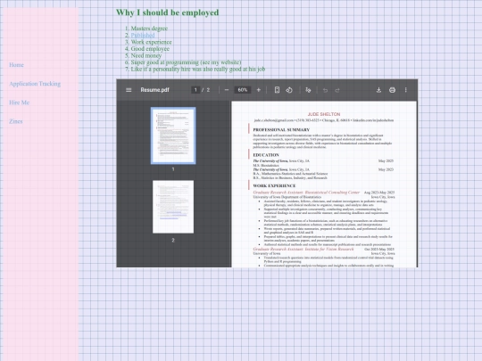This screenshot has width=482, height=361.
Task: Zoom in with the plus icon
Action: pos(259,90)
